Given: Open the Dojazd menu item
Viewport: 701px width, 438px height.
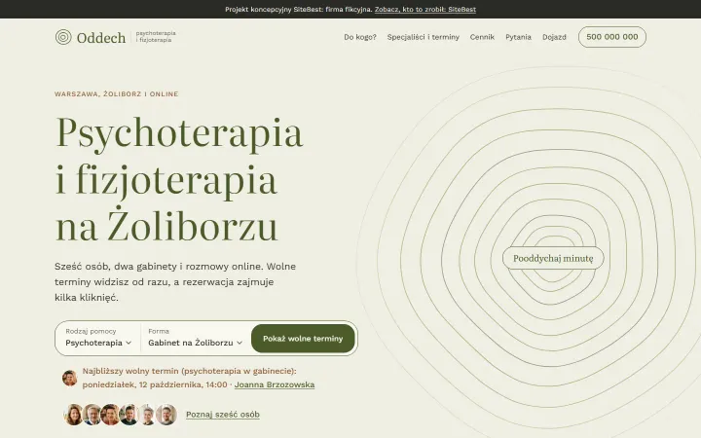Looking at the screenshot, I should (554, 37).
